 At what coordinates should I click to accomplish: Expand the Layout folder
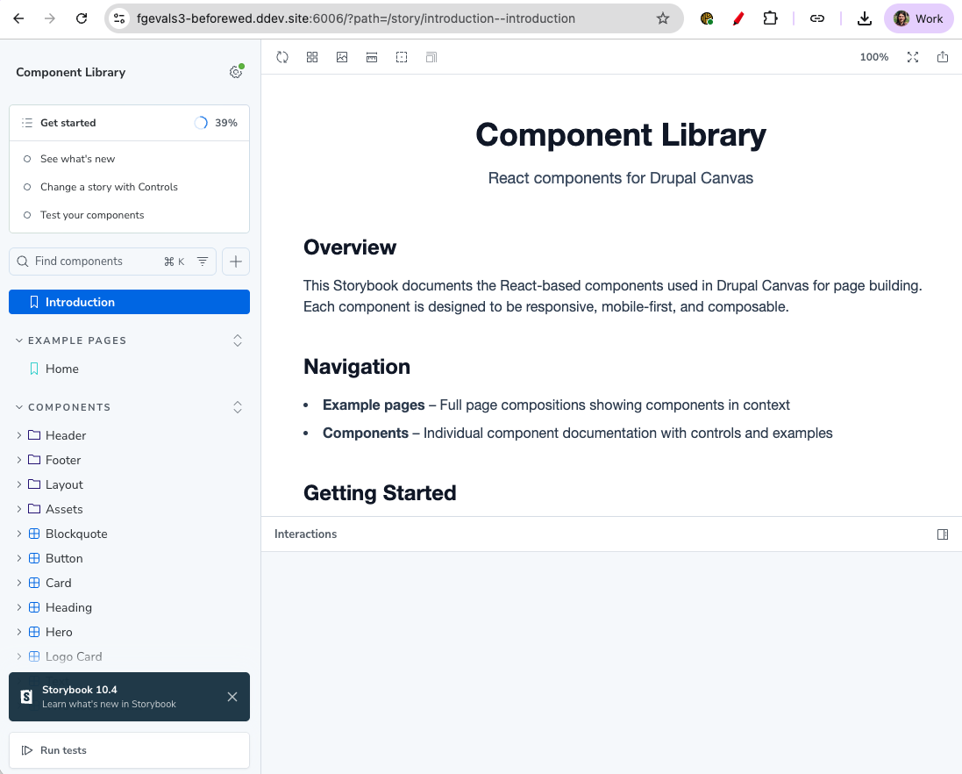(x=19, y=484)
